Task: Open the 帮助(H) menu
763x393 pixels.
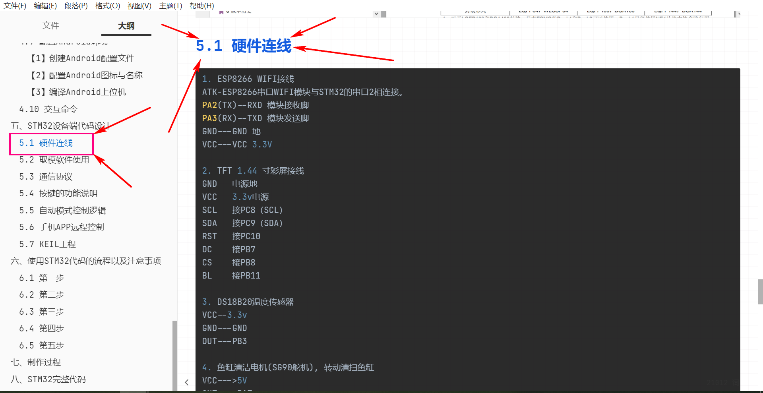Action: tap(202, 6)
